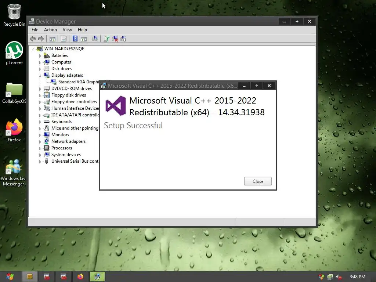
Task: Select the CollabSysOS folder on desktop
Action: (14, 93)
